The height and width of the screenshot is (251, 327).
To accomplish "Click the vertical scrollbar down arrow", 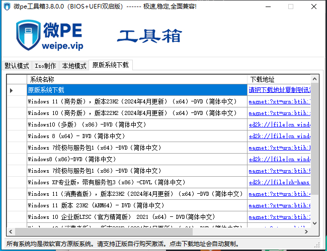I will [x=315, y=223].
